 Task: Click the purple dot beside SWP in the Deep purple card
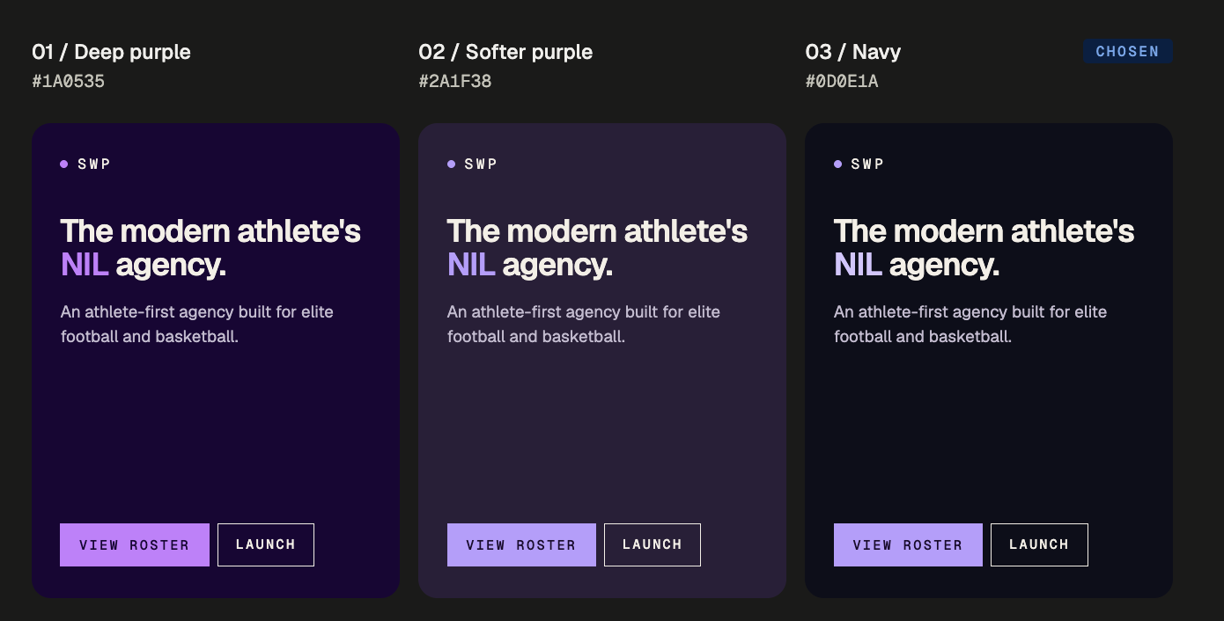pyautogui.click(x=64, y=164)
